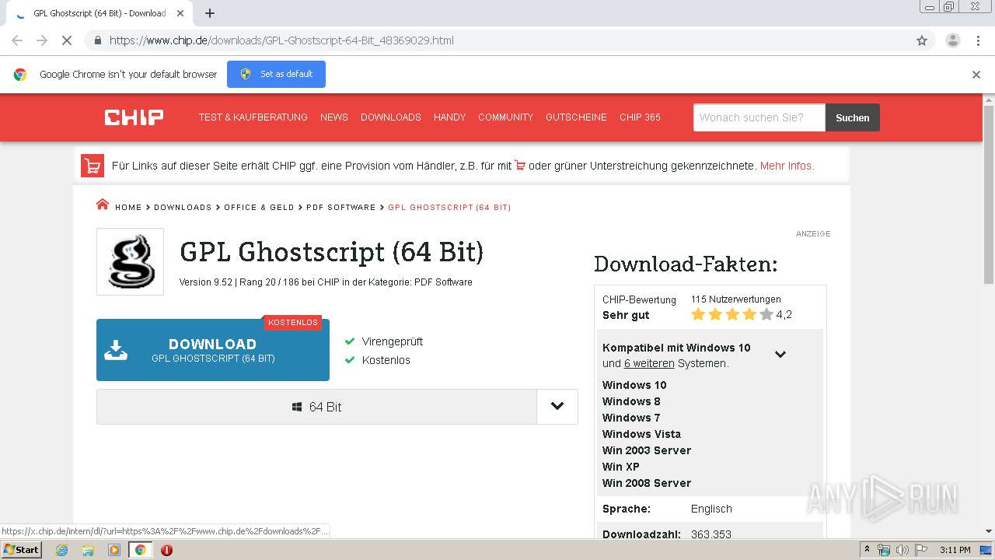
Task: Click the 'Wonach suchen Sie?' search field
Action: (x=759, y=117)
